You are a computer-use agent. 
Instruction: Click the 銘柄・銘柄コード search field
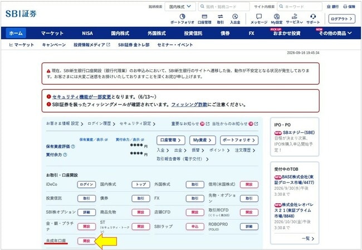pyautogui.click(x=224, y=7)
